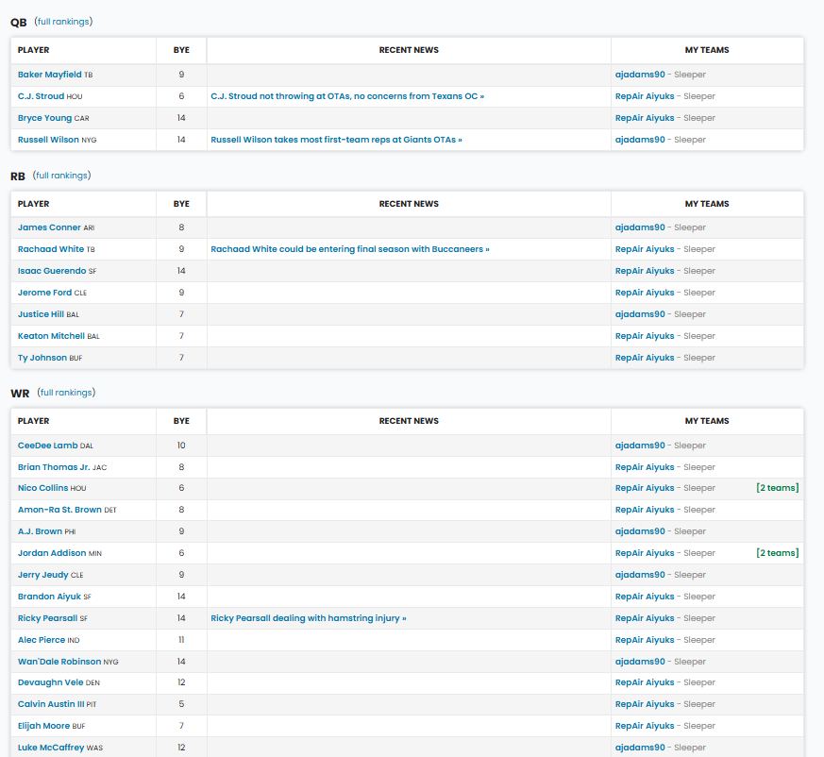Open A.J. Brown player page

(x=40, y=531)
